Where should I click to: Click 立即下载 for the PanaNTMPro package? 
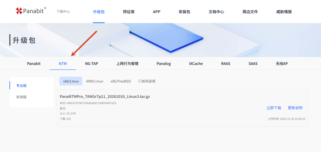(274, 108)
